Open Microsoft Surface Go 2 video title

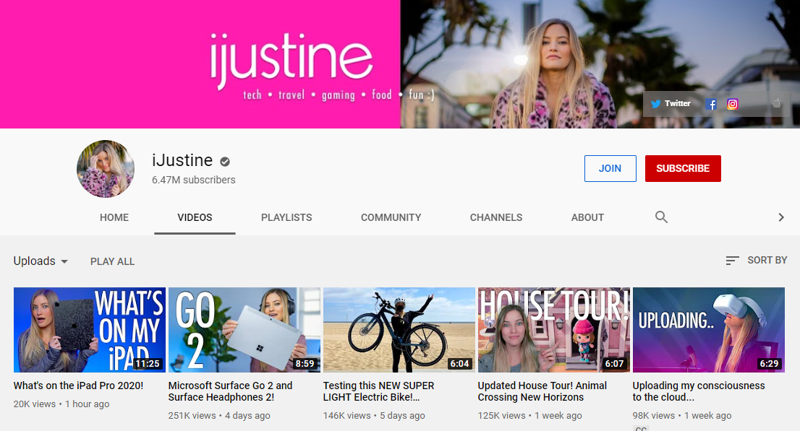tap(230, 391)
